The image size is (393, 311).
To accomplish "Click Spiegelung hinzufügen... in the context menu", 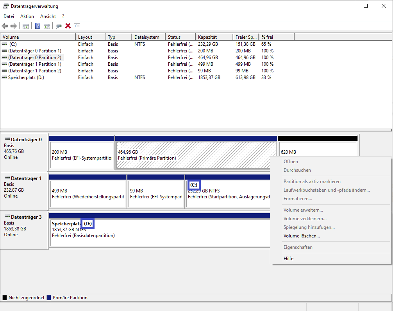I will [x=309, y=227].
